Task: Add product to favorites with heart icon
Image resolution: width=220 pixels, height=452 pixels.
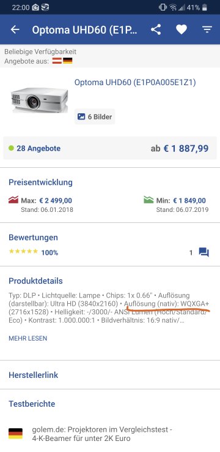Action: 182,29
